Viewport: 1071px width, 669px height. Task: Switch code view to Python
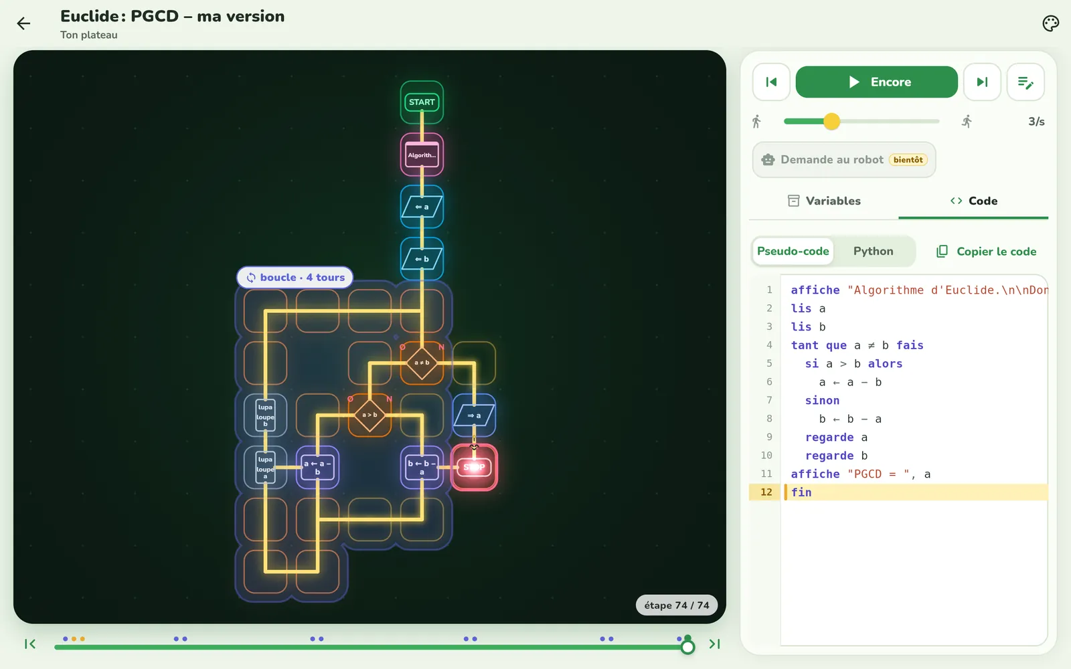click(873, 252)
